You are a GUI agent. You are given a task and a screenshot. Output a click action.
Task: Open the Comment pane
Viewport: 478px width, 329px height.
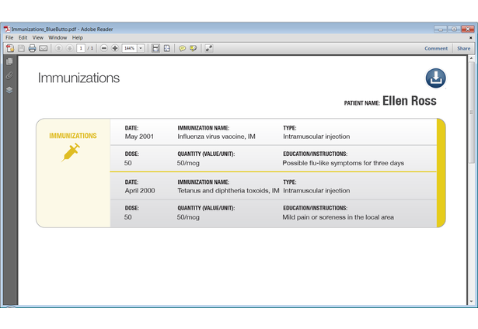pyautogui.click(x=436, y=48)
